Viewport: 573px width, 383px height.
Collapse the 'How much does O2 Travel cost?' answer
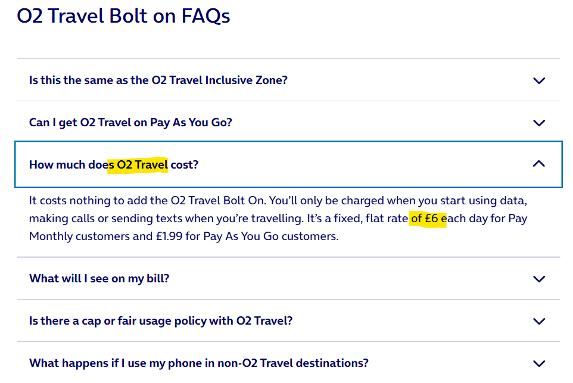click(x=539, y=164)
